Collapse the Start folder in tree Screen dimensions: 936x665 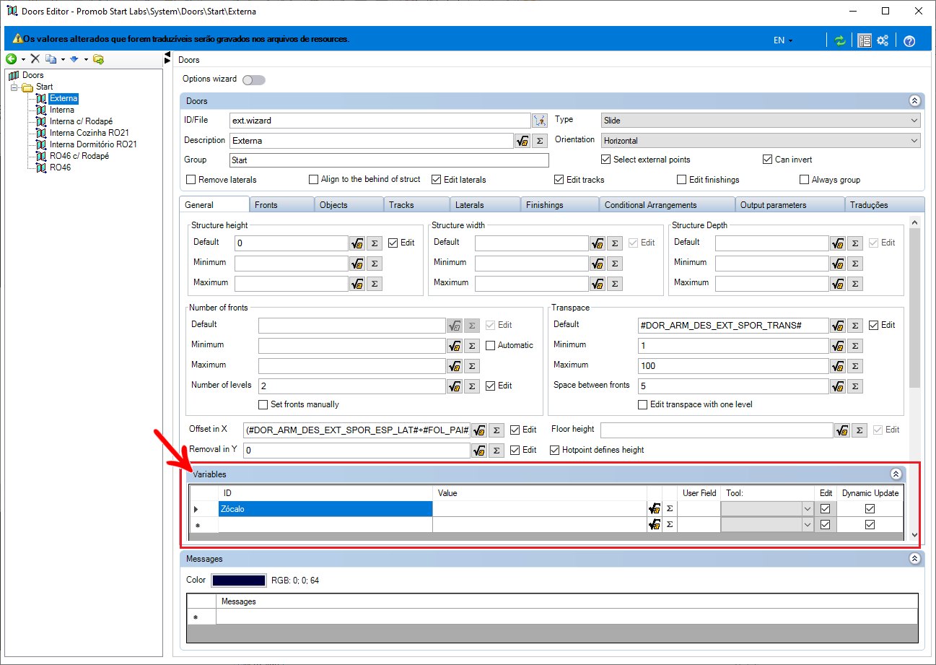[x=14, y=87]
